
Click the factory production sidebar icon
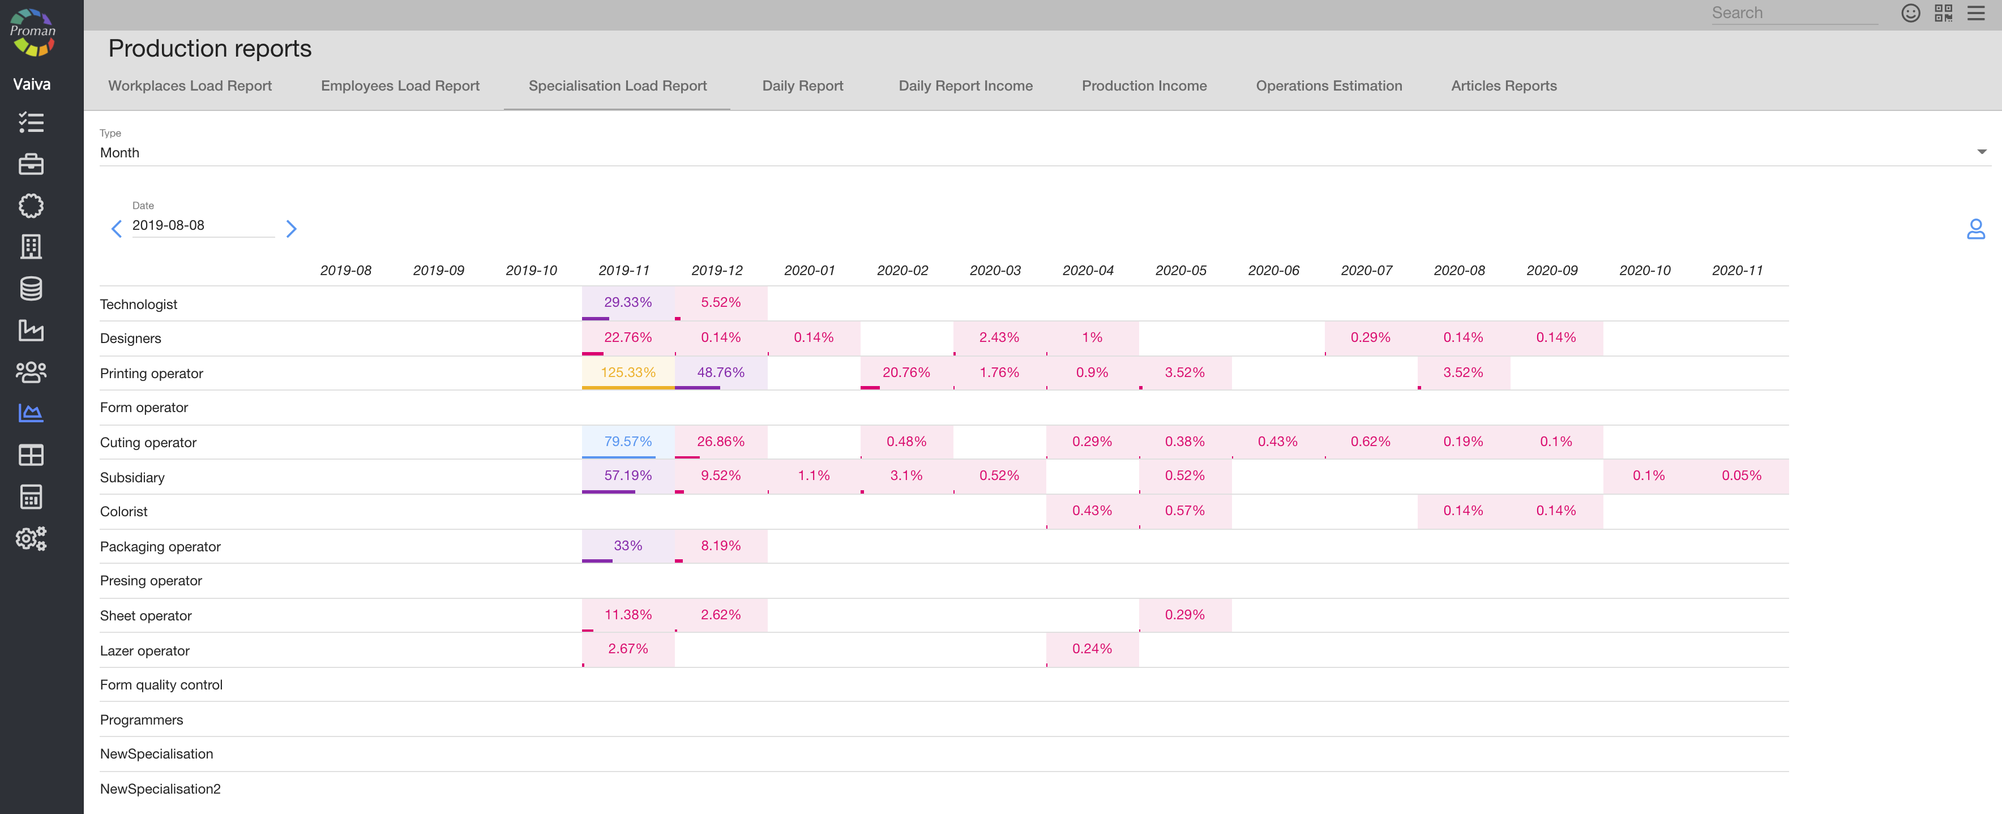tap(31, 330)
